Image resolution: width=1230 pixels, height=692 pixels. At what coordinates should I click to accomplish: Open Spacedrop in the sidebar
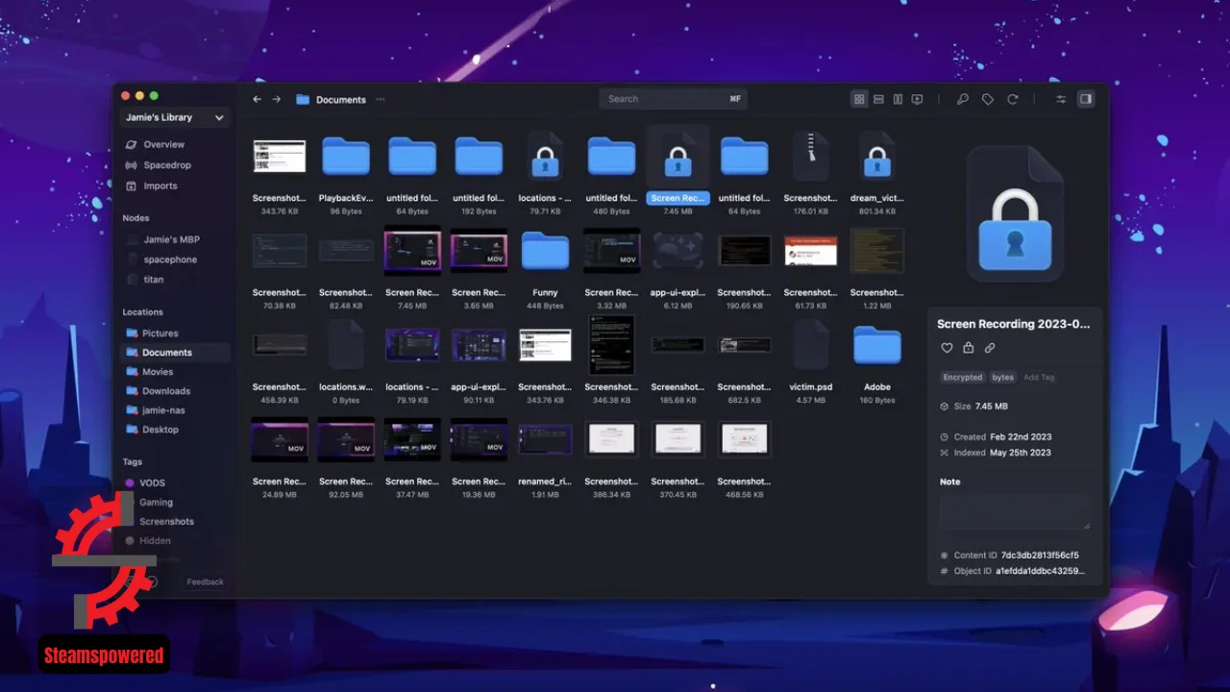point(167,165)
